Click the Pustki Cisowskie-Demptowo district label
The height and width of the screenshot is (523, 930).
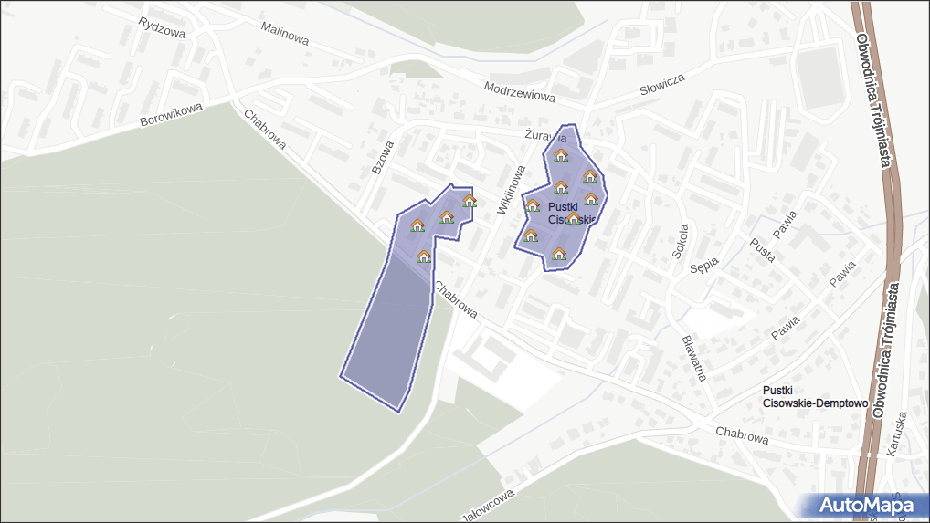[814, 396]
